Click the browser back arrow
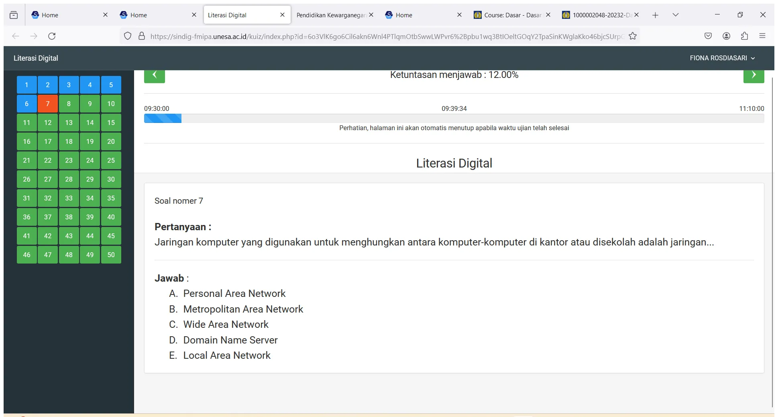Screen dimensions: 778x417 click(x=16, y=36)
